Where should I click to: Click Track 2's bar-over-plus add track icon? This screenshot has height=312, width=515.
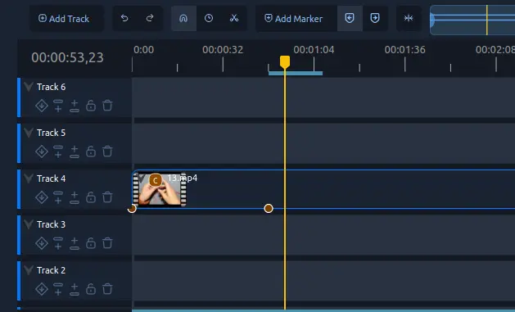tap(58, 289)
